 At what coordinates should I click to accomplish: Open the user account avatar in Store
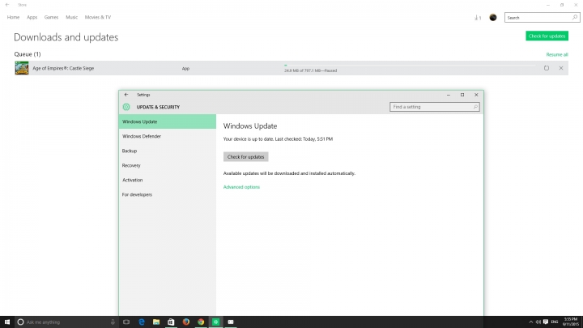(493, 18)
